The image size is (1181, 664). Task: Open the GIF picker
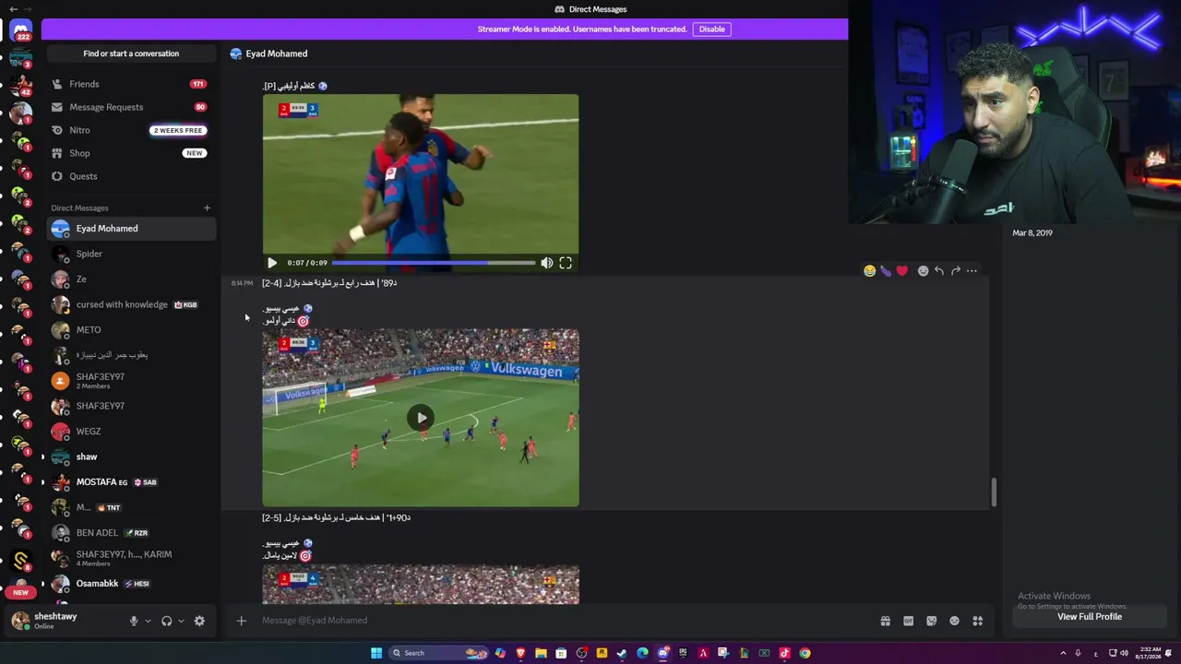coord(909,621)
